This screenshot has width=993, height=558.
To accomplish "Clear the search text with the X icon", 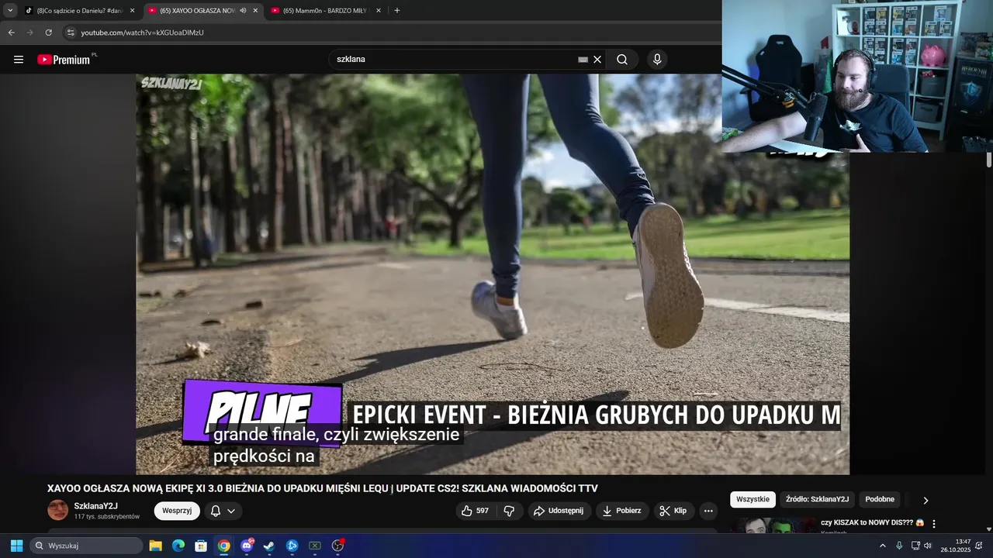I will tap(597, 60).
